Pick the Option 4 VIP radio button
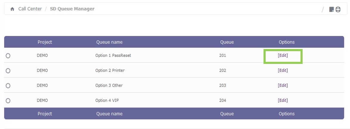 click(x=8, y=100)
